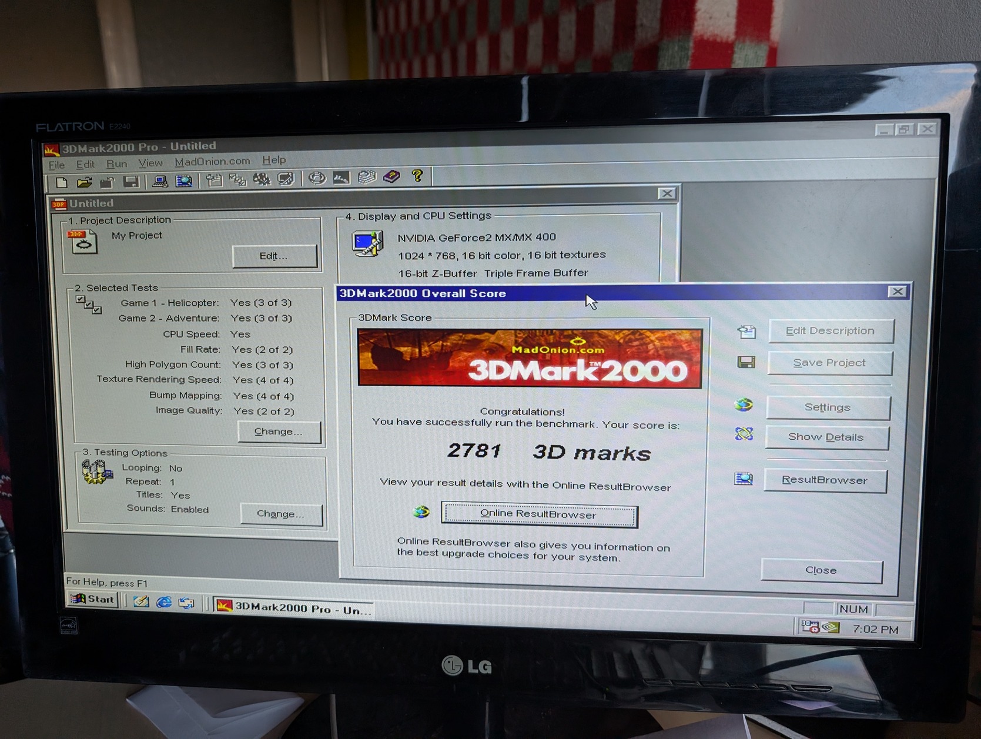Click the Game 1 - Helicopter row
The height and width of the screenshot is (739, 981).
coord(206,303)
